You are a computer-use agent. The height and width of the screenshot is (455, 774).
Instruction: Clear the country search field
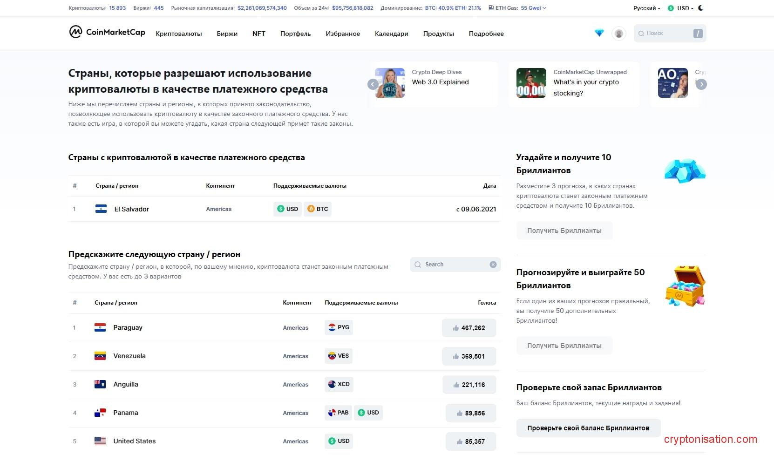(x=493, y=265)
